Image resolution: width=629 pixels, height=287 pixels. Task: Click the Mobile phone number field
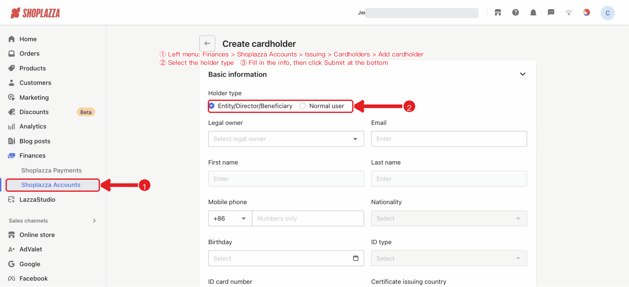[x=308, y=219]
